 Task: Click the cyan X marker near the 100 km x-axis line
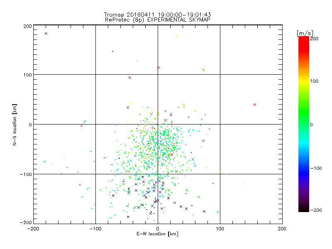[218, 212]
